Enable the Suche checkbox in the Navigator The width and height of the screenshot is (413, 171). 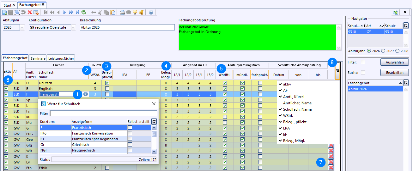pos(363,73)
